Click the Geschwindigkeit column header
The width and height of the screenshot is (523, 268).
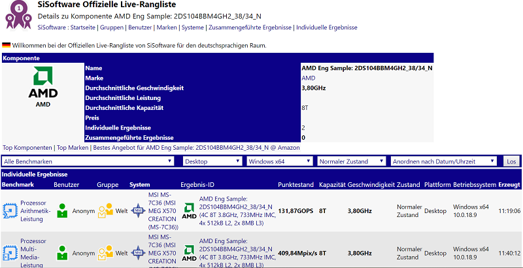(371, 185)
